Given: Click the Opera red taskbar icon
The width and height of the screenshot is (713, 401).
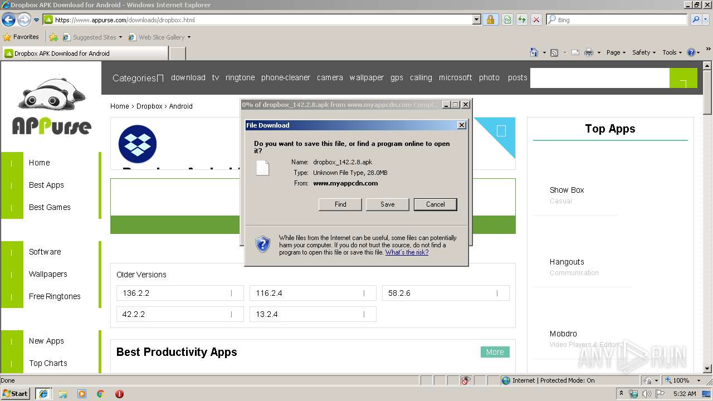Looking at the screenshot, I should (x=119, y=394).
